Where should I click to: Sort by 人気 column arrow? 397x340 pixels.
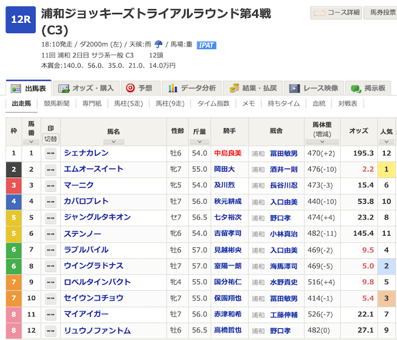point(386,142)
